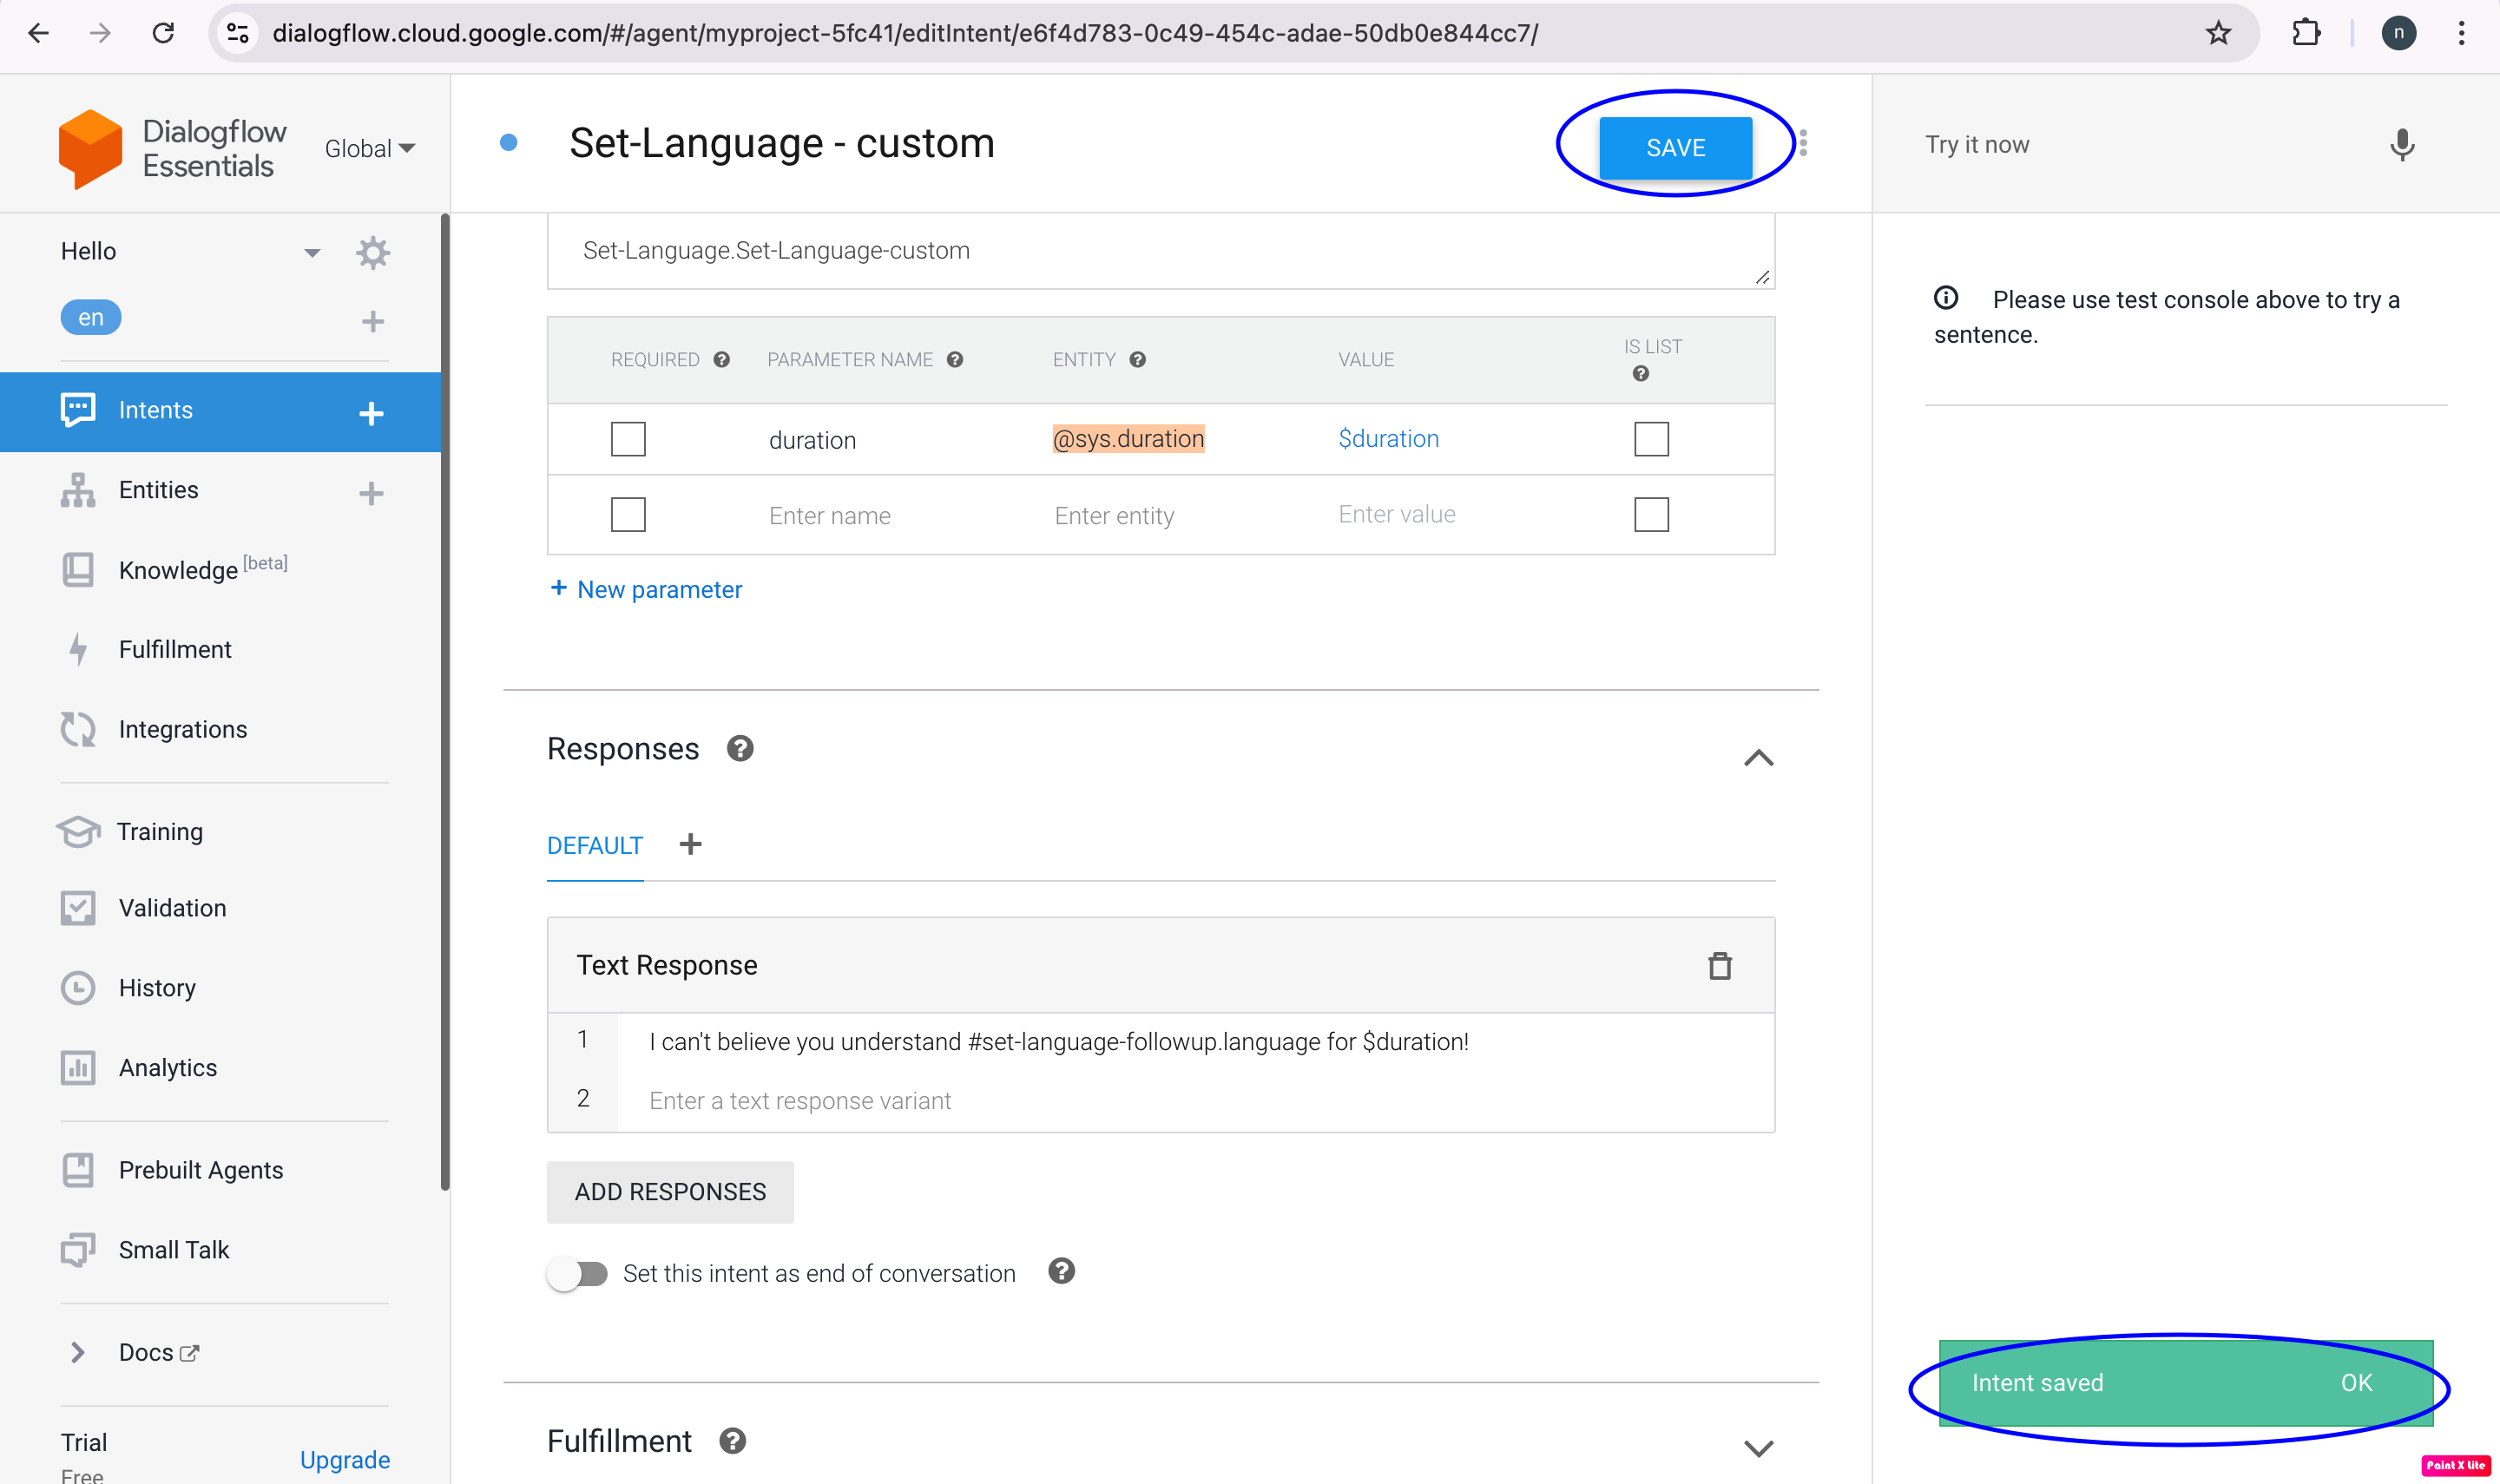Collapse the Responses section

1758,757
